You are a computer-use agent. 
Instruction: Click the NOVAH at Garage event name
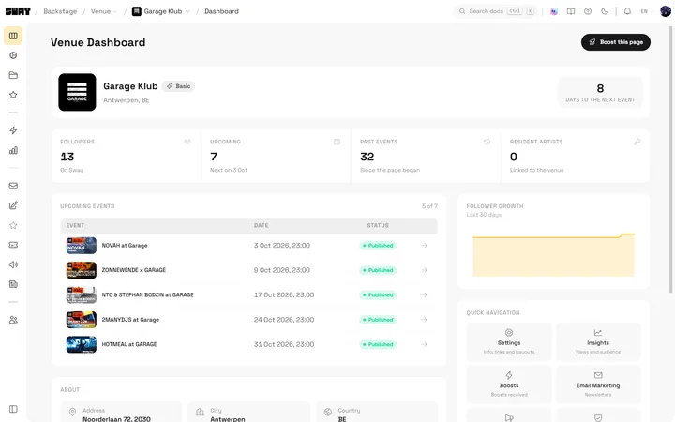(125, 246)
